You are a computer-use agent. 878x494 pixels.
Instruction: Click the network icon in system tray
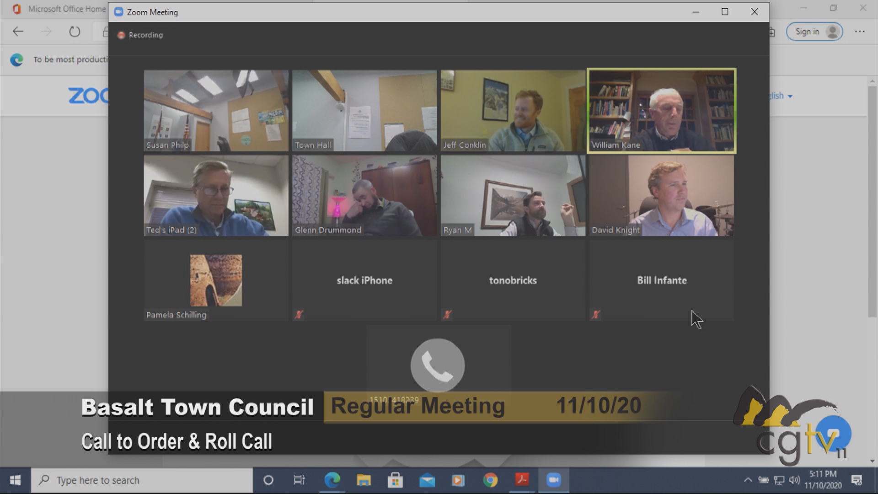click(779, 480)
